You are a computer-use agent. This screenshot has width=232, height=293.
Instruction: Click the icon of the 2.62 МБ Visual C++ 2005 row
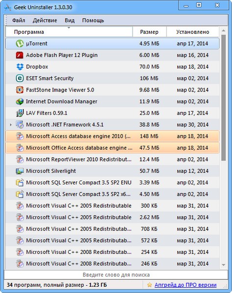coord(20,217)
